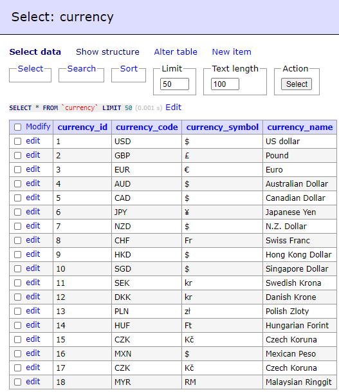
Task: Click the 'Select: currency' page heading
Action: click(x=62, y=17)
